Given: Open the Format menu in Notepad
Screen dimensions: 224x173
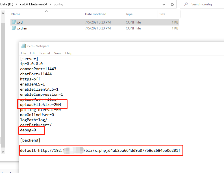Looking at the screenshot, I should coord(45,53).
